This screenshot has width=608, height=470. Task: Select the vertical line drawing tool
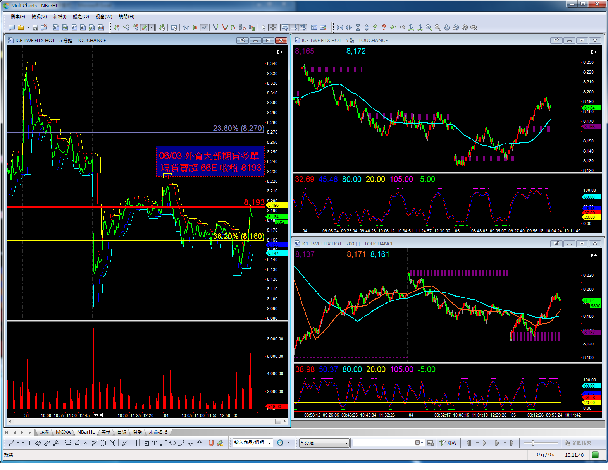click(x=29, y=443)
